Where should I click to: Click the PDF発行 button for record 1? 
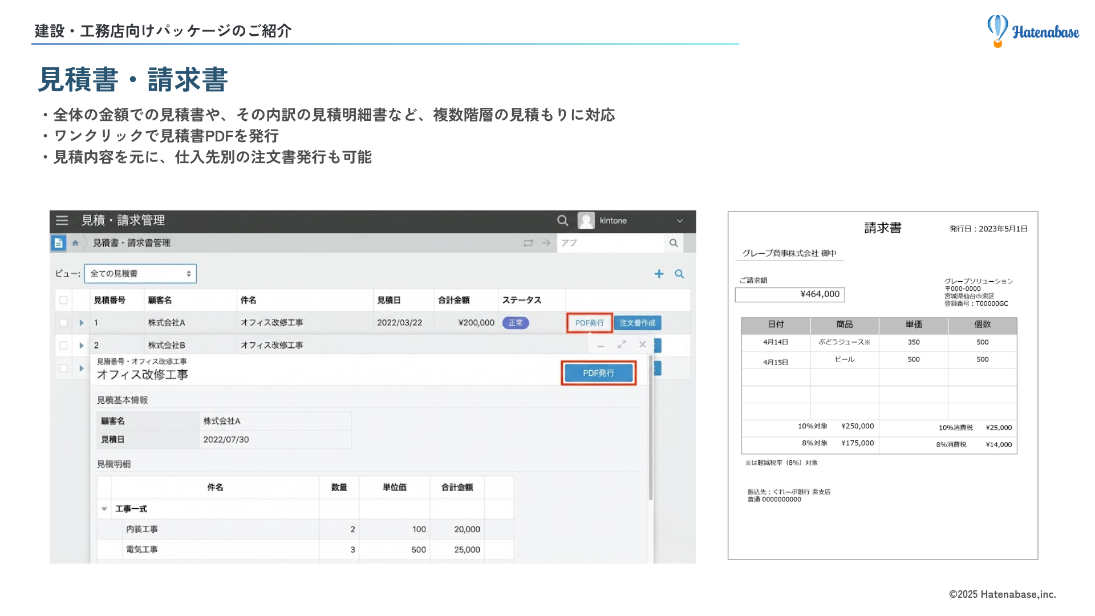coord(589,322)
